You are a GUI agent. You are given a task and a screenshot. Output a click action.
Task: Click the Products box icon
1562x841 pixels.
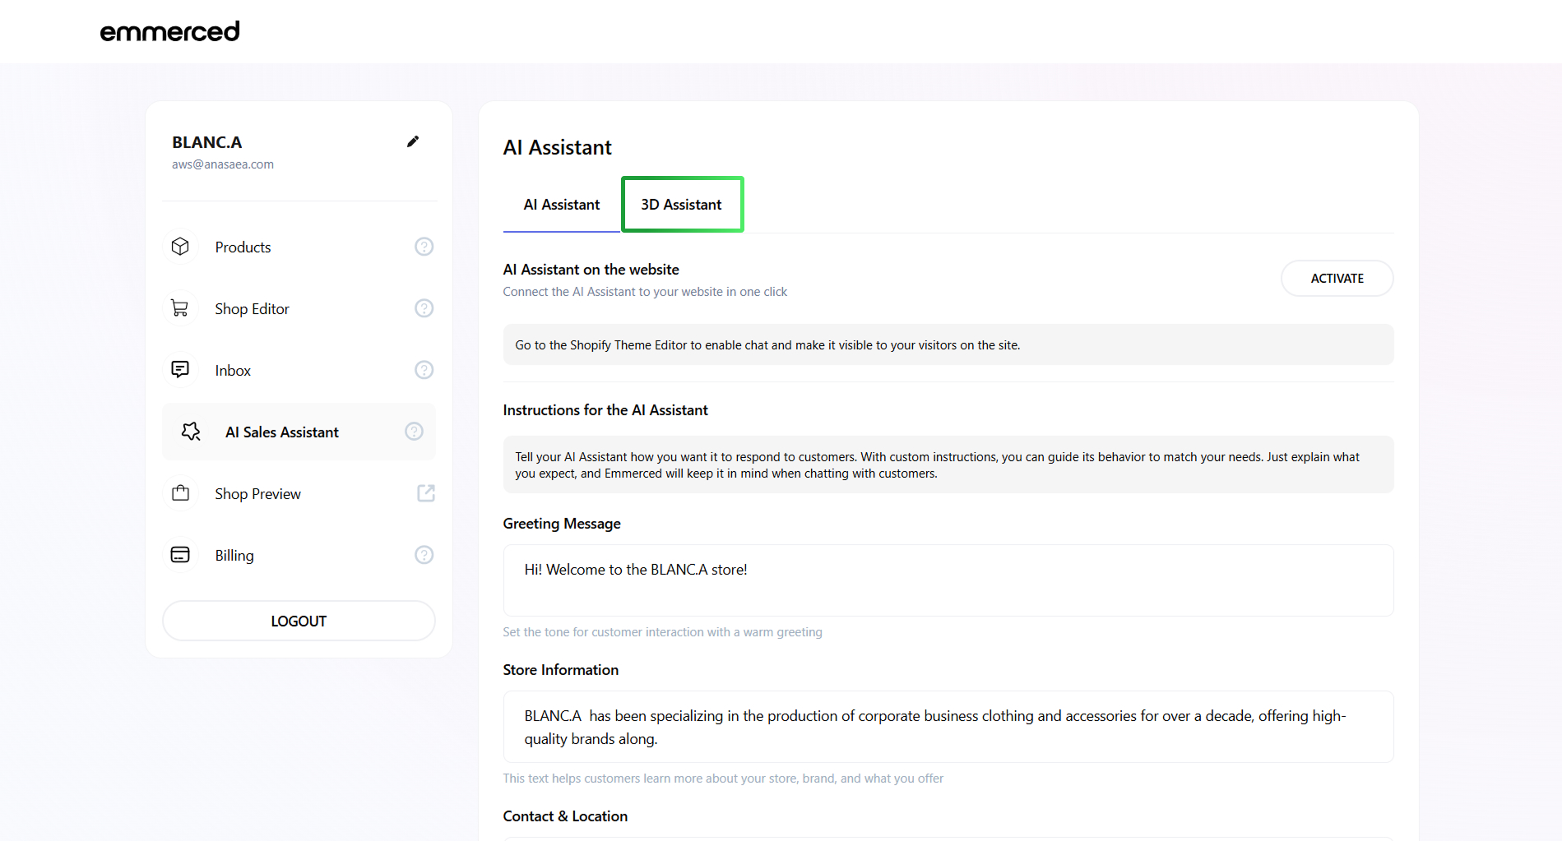coord(180,247)
